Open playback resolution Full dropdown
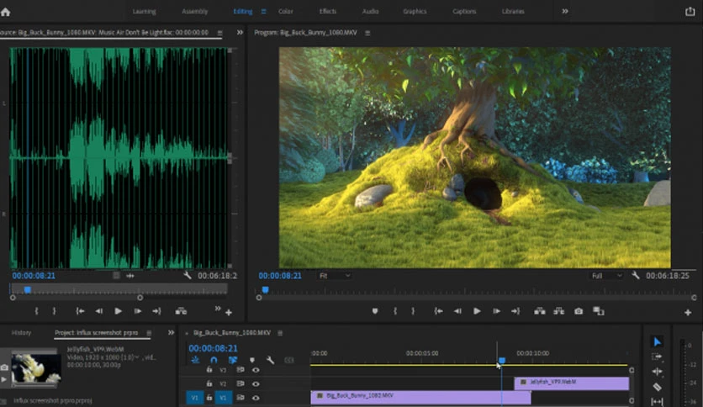This screenshot has width=703, height=407. 606,276
